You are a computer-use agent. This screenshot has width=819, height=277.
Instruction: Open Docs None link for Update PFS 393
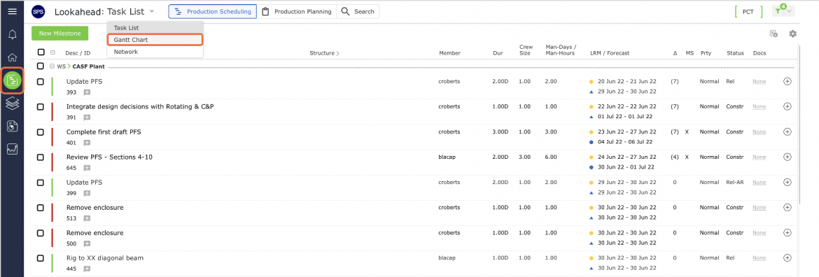[x=759, y=81]
